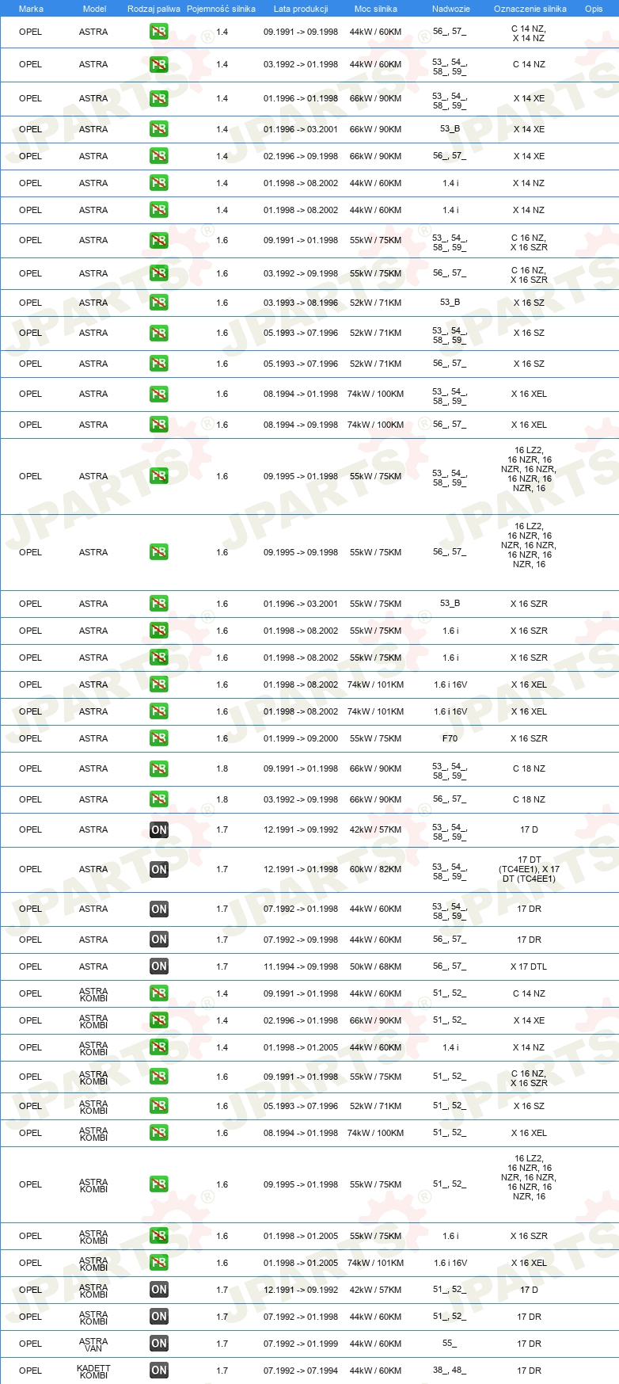Click the 74kW / 100KM cell in ASTRA KOMBI row
The height and width of the screenshot is (1384, 619).
point(375,1133)
